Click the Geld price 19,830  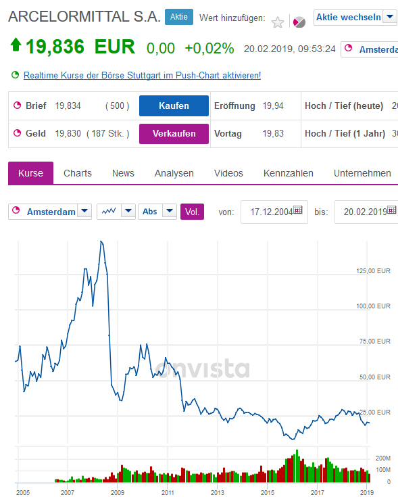(x=68, y=133)
